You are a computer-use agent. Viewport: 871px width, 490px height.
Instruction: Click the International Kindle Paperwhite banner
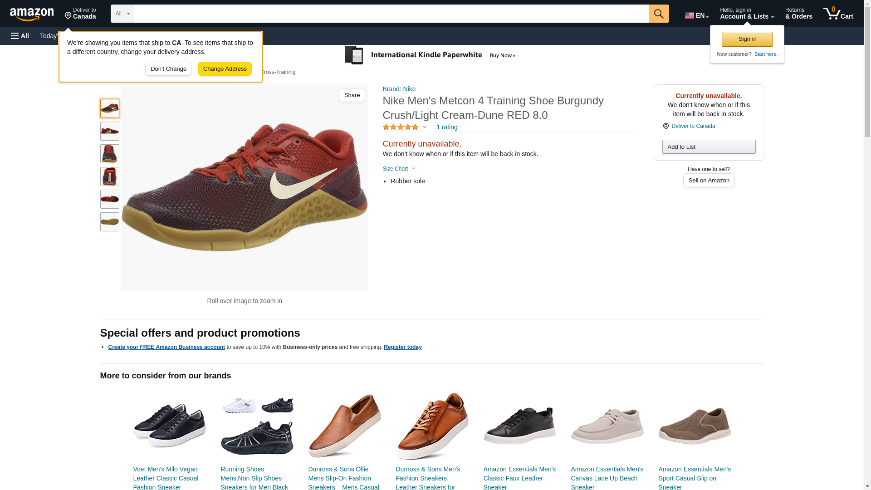(430, 55)
